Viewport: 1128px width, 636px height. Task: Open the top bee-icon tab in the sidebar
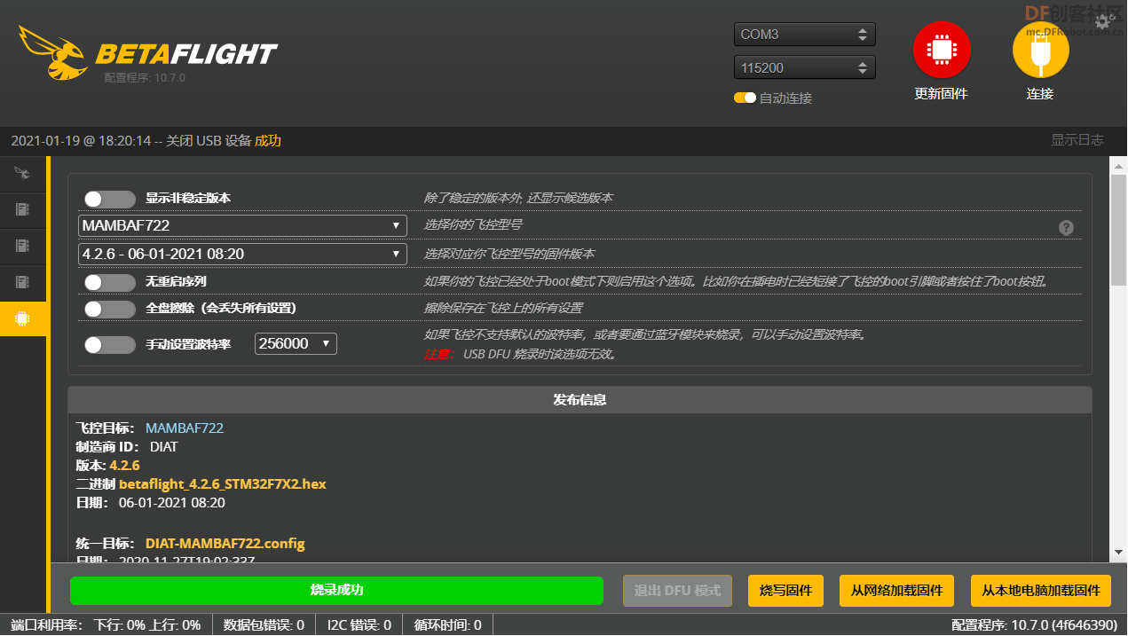point(23,172)
